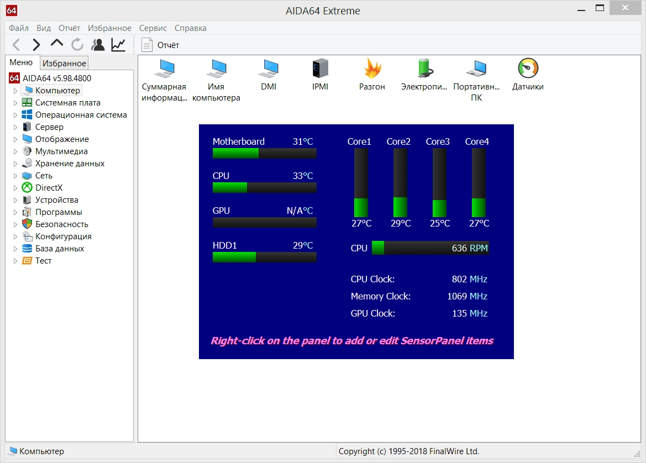646x463 pixels.
Task: Select the AIDA64 v5.98.4800 root item
Action: pos(57,78)
